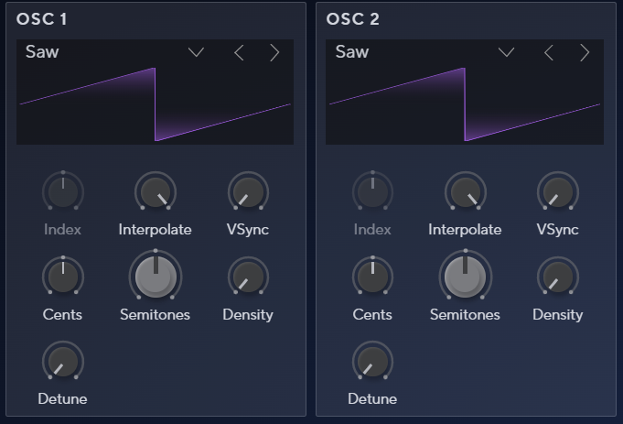This screenshot has width=623, height=424.
Task: Open OSC 1 waveform dropdown chevron
Action: (x=196, y=52)
